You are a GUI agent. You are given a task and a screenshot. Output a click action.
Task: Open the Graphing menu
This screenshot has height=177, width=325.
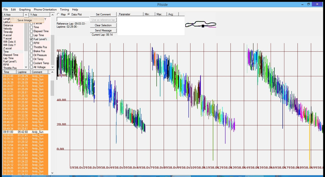pos(25,10)
